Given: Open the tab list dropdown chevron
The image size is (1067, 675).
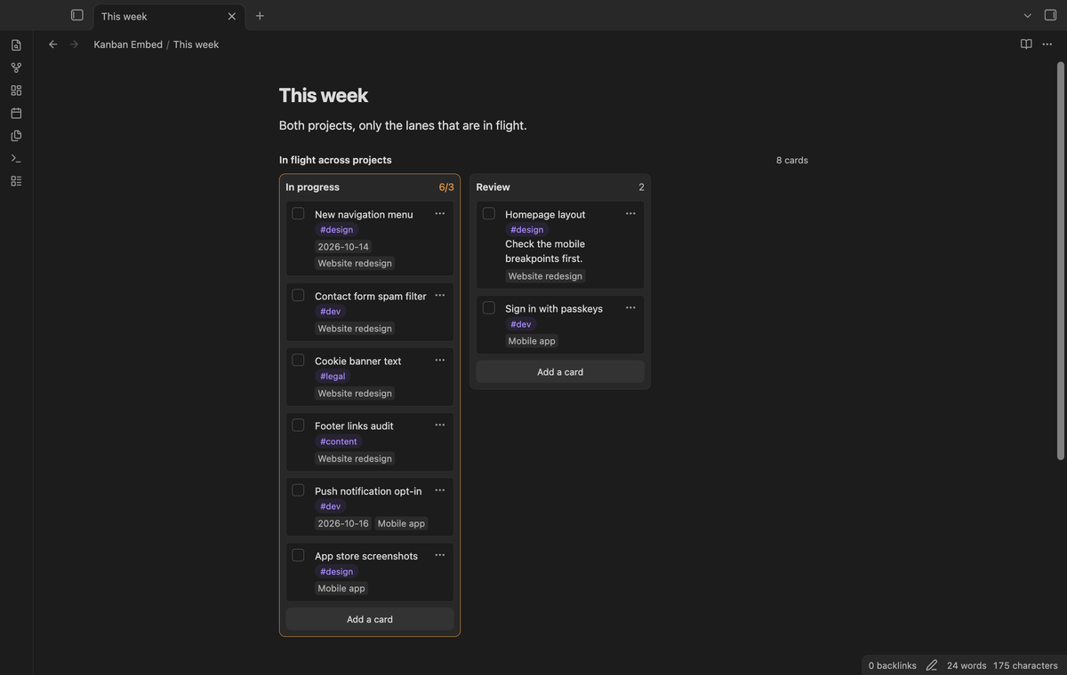Looking at the screenshot, I should (x=1027, y=15).
